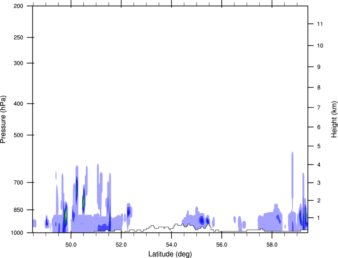Viewport: 338px width, 258px height.
Task: Click the 58.0 latitude tick label
Action: 272,245
